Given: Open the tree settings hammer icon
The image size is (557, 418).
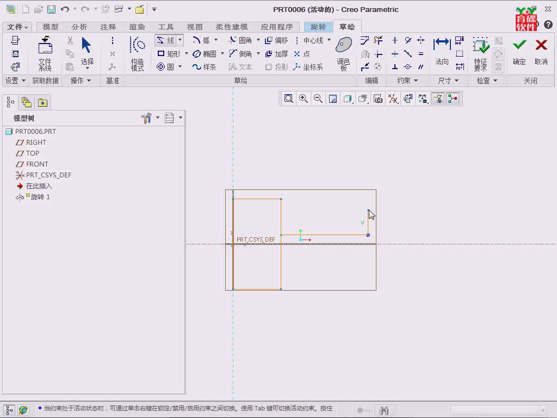Looking at the screenshot, I should click(x=146, y=118).
